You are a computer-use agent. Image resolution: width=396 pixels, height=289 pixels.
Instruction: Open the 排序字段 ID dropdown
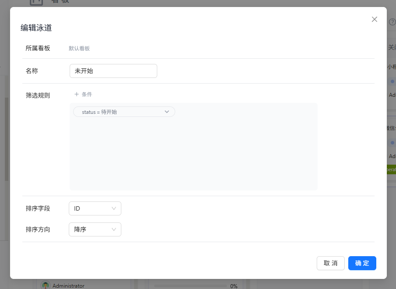pyautogui.click(x=95, y=208)
